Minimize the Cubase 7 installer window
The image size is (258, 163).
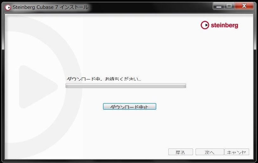click(x=219, y=6)
